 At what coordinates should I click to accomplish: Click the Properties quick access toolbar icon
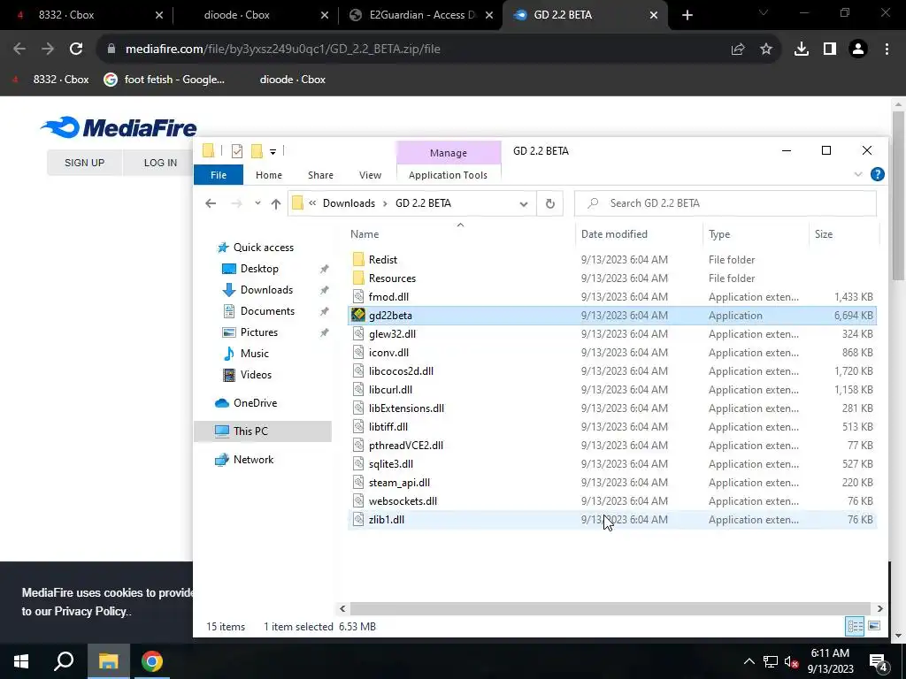point(237,151)
